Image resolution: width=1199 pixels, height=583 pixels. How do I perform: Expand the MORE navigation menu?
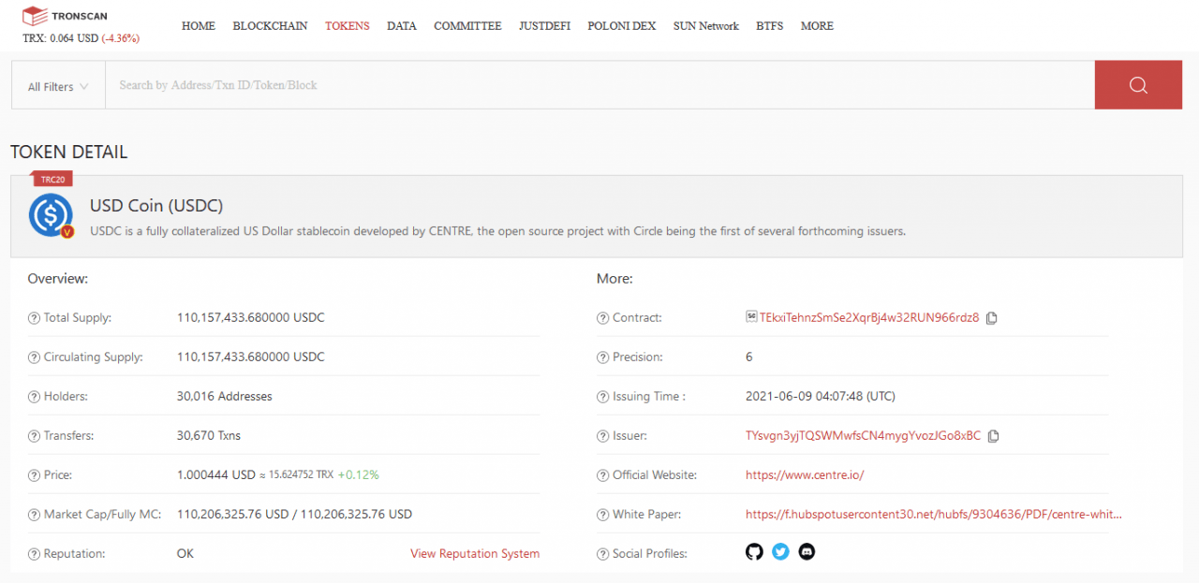click(817, 25)
